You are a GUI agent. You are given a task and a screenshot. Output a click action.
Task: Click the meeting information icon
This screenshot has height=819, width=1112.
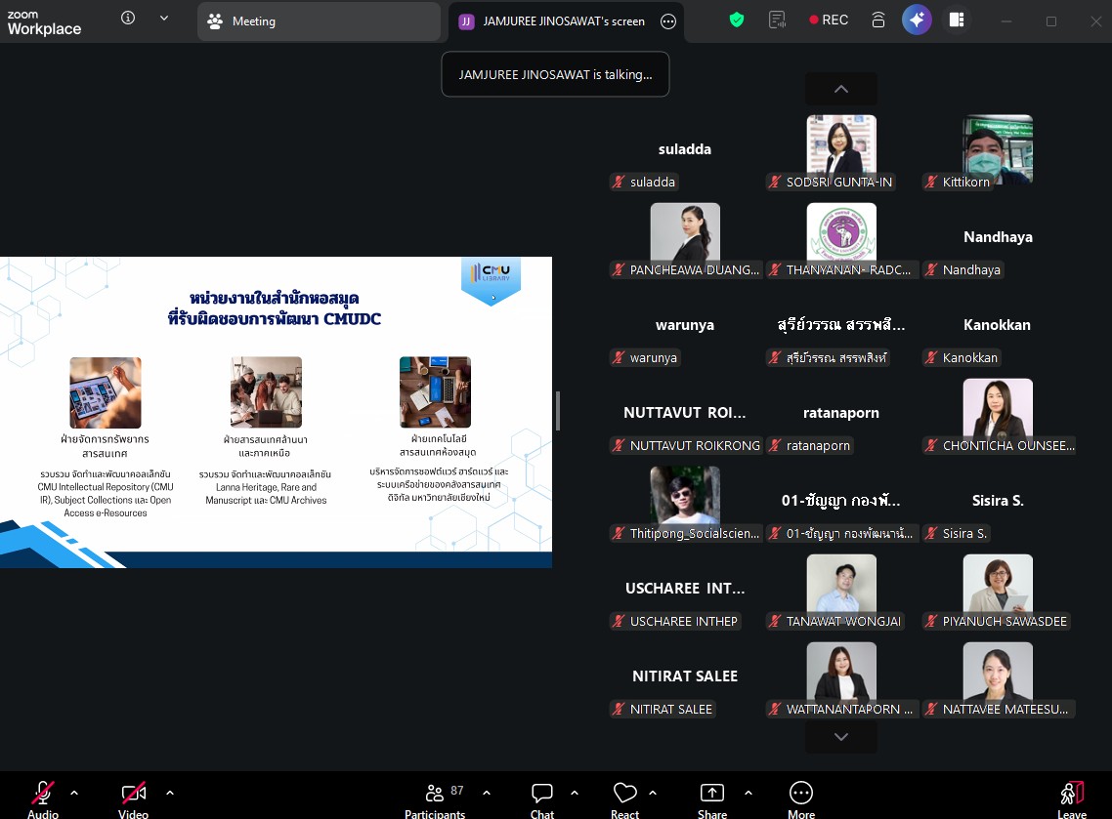click(128, 19)
